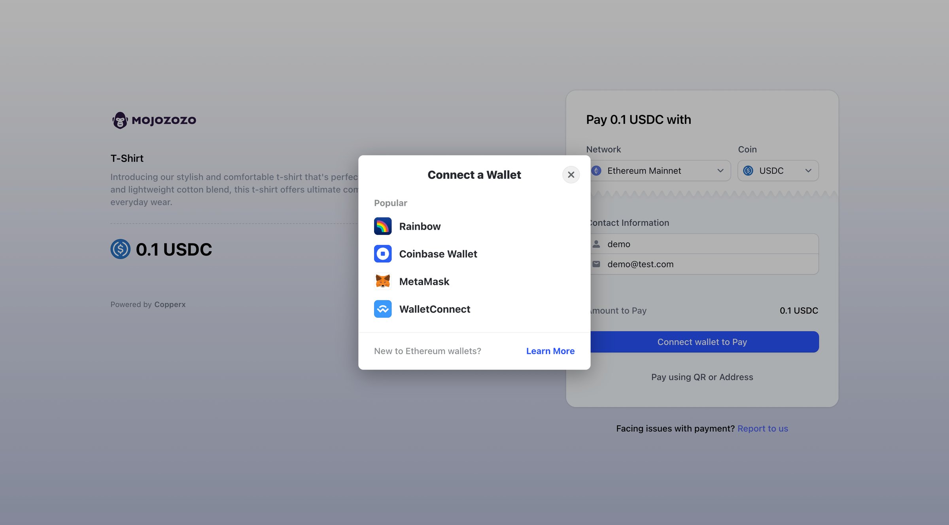Click the Coinbase Wallet logo icon
This screenshot has width=949, height=525.
383,254
